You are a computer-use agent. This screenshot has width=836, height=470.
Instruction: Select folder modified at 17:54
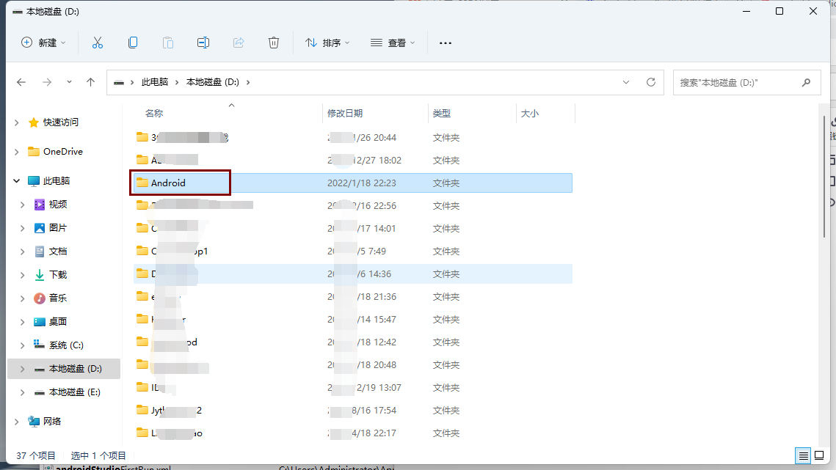[353, 411]
